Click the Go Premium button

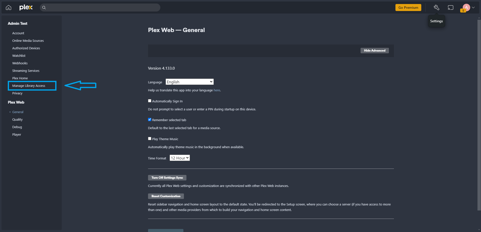[x=408, y=8]
